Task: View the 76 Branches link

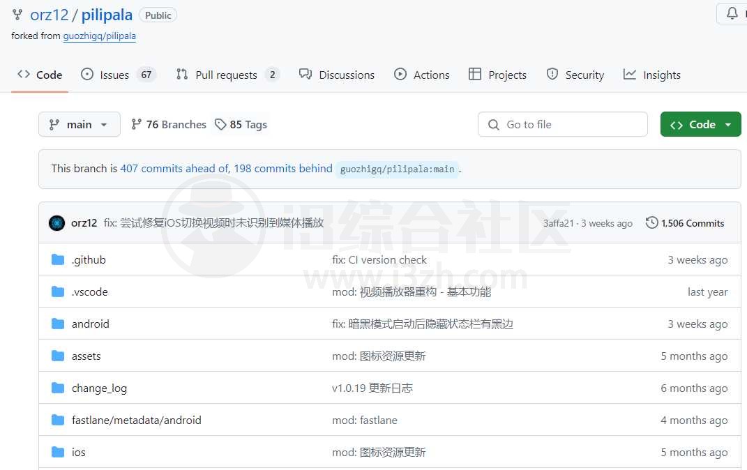Action: point(169,124)
